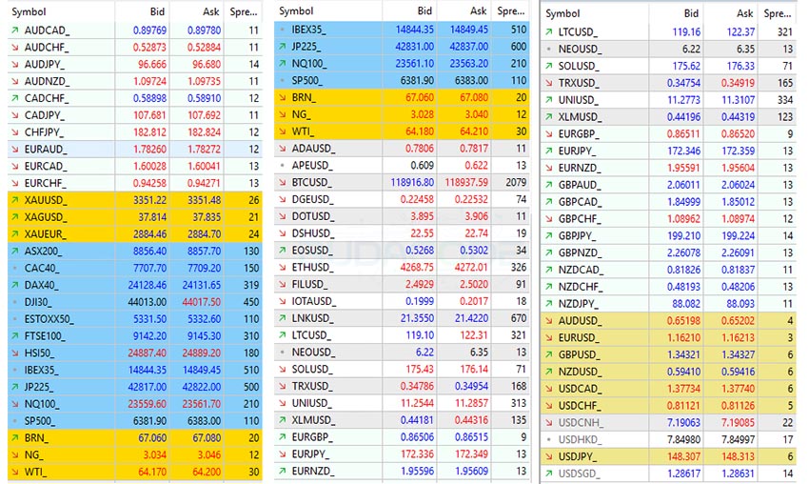Click the USDHKD_ bid value 7.84980
The width and height of the screenshot is (809, 484).
[683, 440]
